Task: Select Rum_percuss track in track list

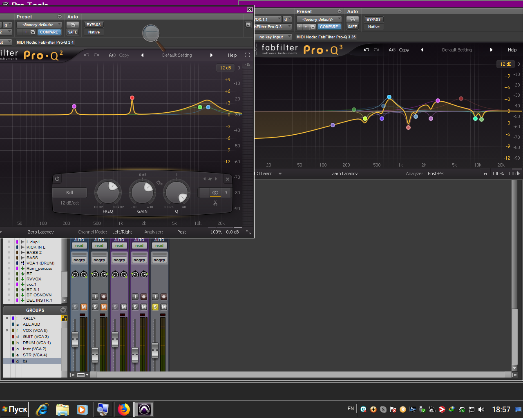Action: [39, 269]
